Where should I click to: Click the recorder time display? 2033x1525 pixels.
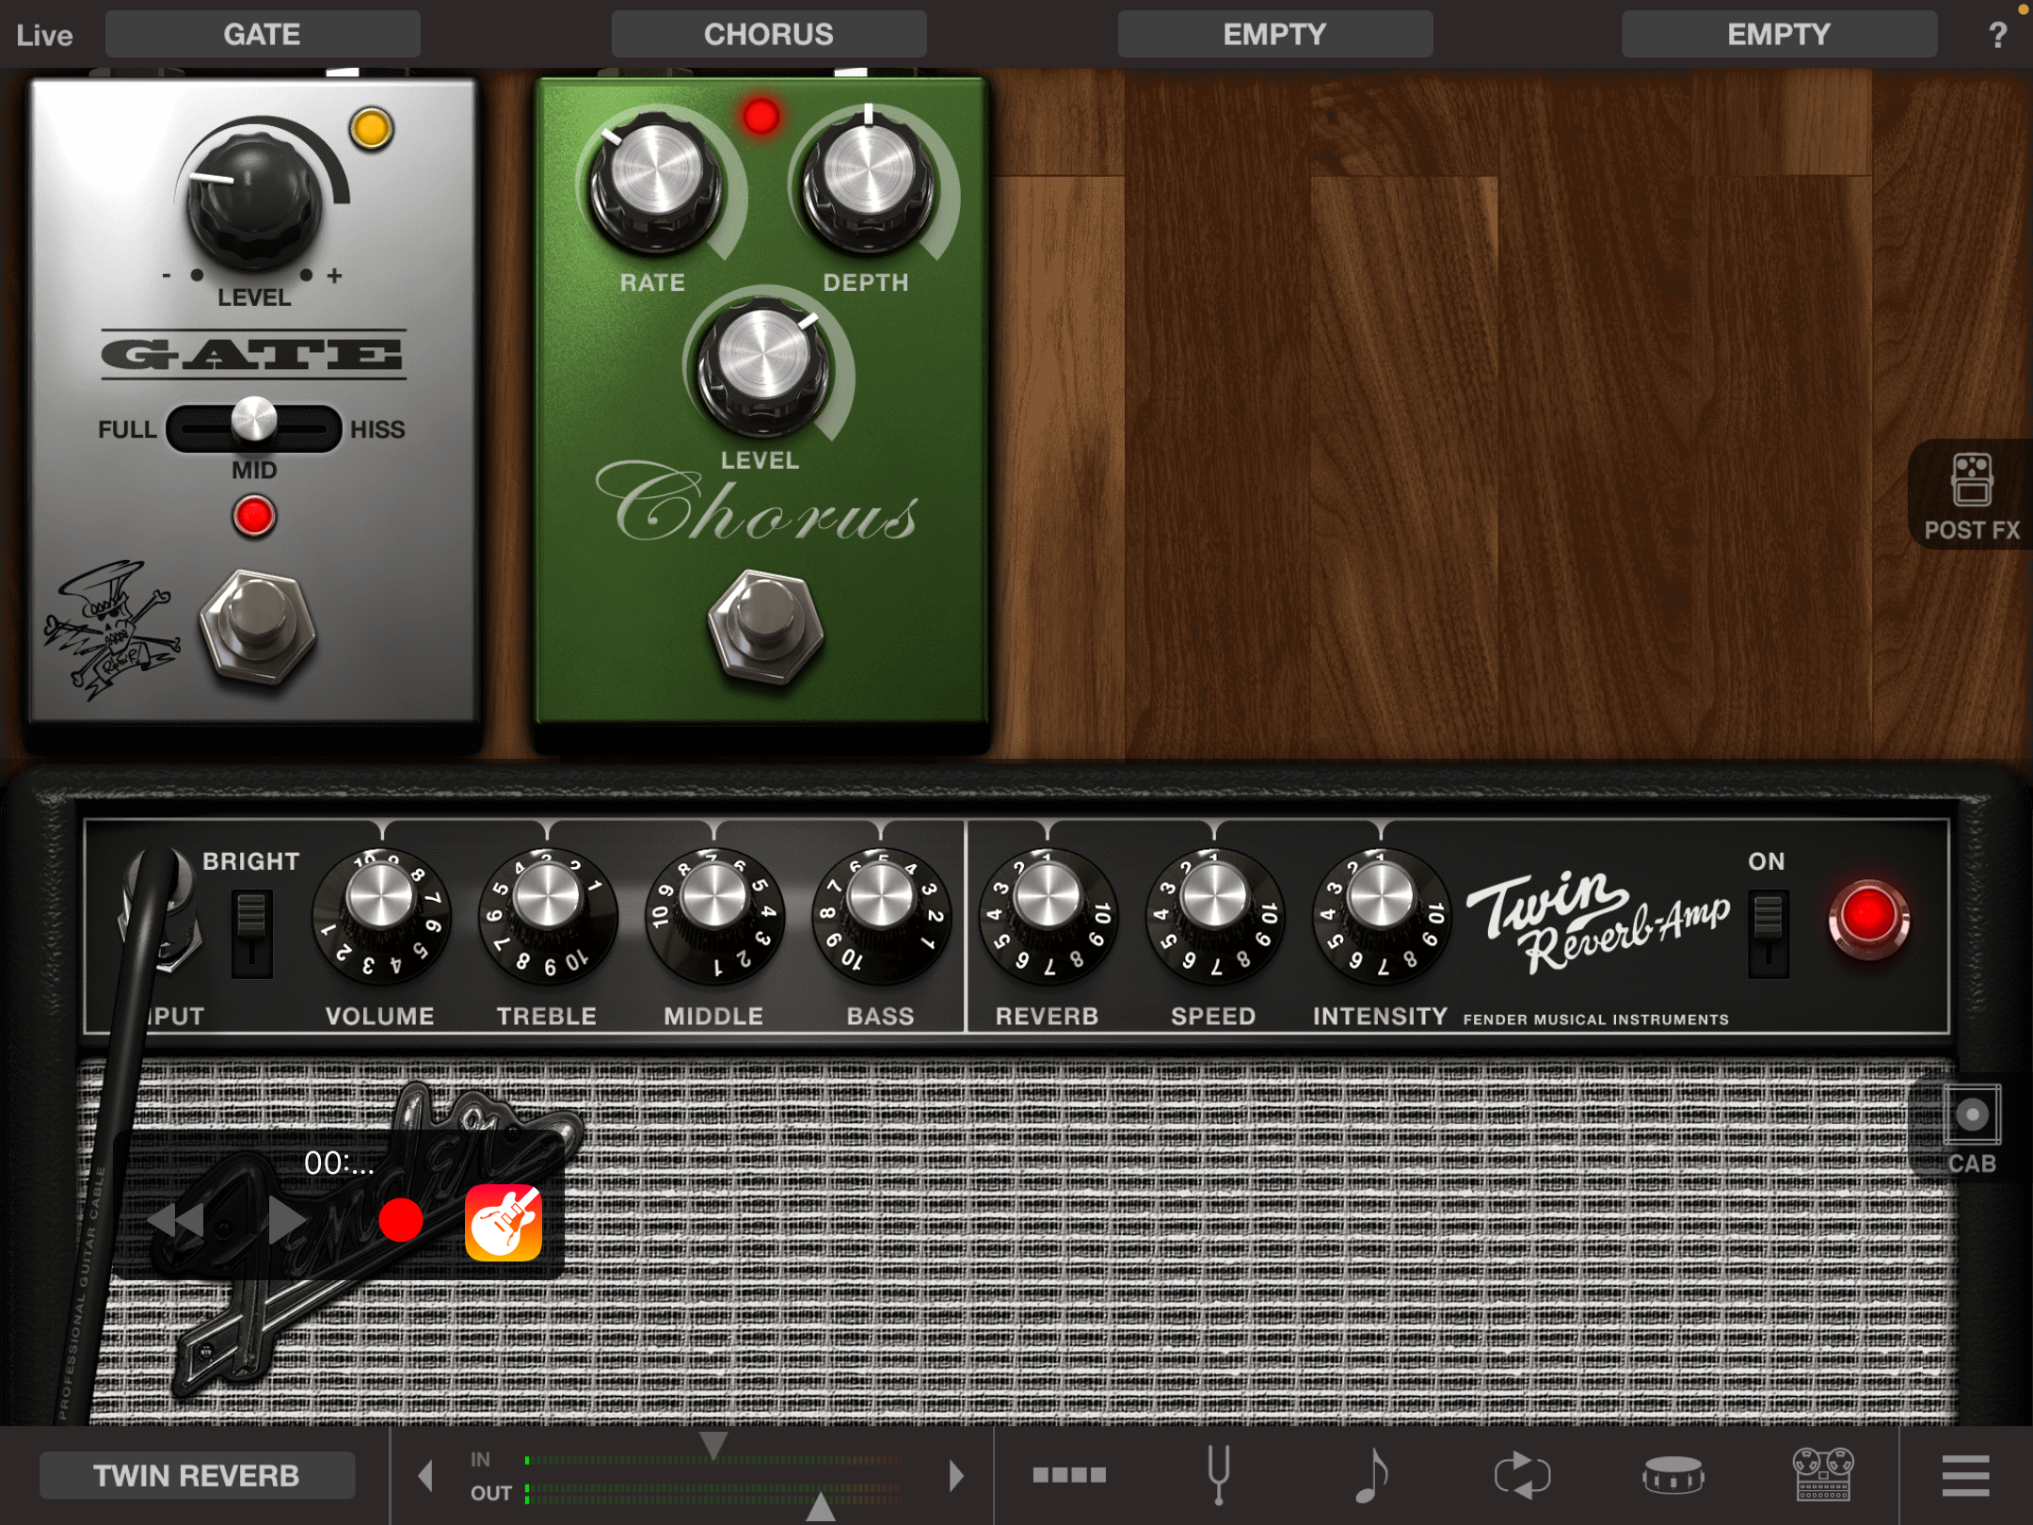[x=339, y=1164]
